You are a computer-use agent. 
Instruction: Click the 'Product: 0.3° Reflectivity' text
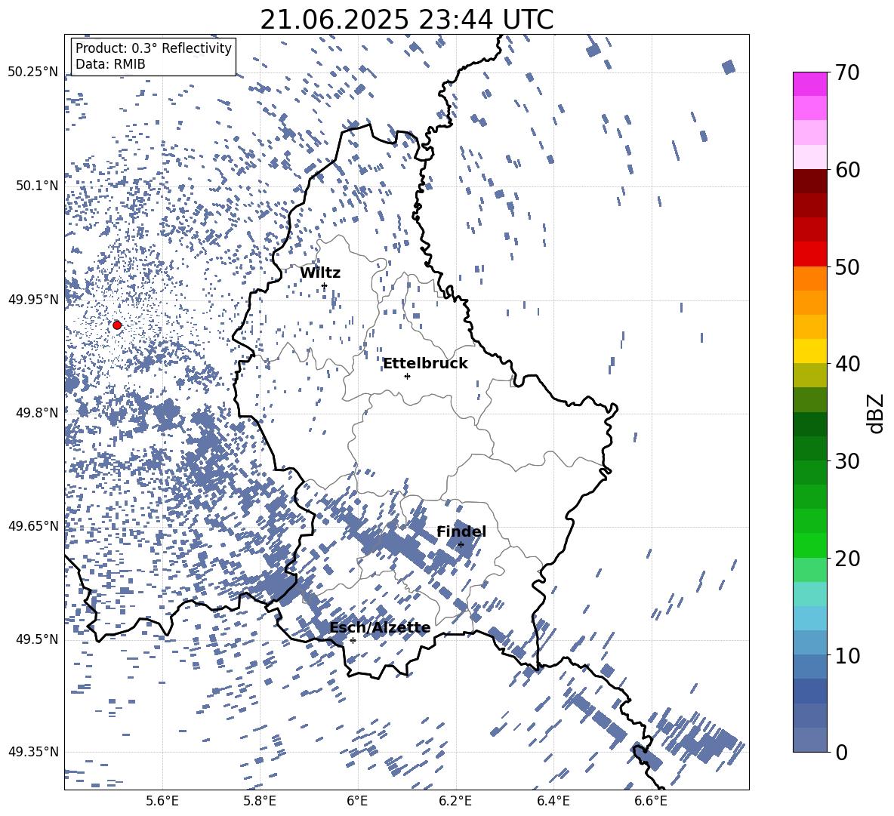[x=153, y=48]
